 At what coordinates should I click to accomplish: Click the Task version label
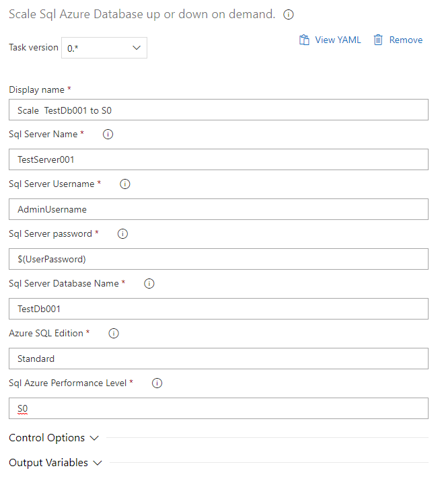pos(34,47)
